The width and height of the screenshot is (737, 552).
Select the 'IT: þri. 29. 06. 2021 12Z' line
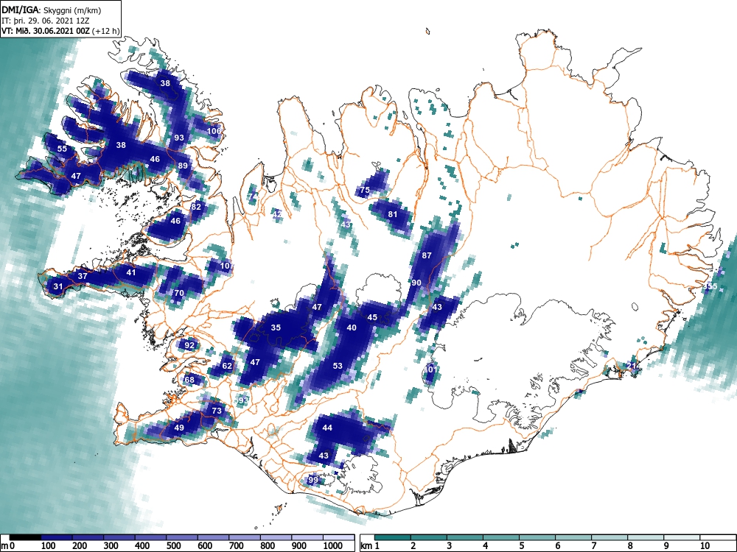tap(46, 21)
